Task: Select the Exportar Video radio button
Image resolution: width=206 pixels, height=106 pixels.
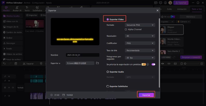Action: tap(108, 19)
